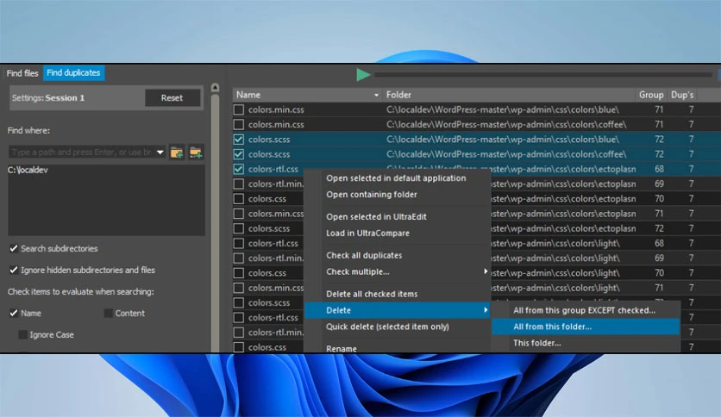
Task: Open the Name column sort arrow
Action: (377, 95)
